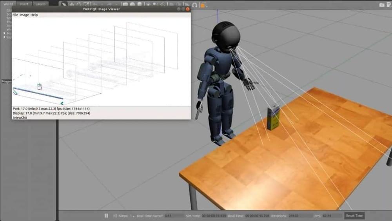This screenshot has height=221, width=392.
Task: Step the simulation forward once
Action: tap(115, 216)
